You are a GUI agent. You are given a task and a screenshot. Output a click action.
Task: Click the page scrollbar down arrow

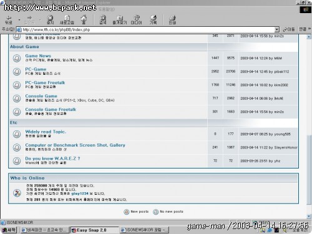[309, 217]
